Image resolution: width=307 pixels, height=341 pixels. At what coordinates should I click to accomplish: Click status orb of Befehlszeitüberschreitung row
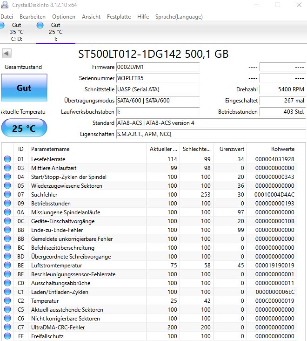click(x=7, y=247)
